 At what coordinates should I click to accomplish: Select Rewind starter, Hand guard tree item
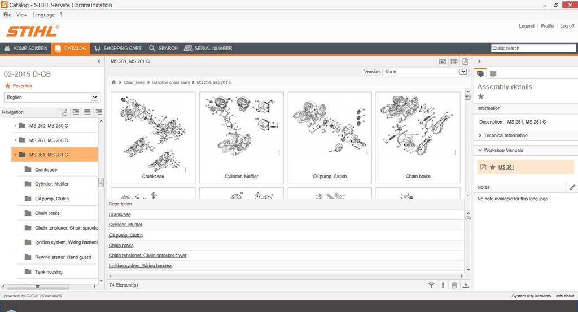(x=63, y=257)
